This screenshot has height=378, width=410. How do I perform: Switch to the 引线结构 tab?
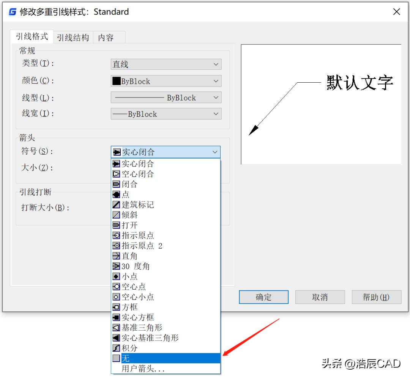click(73, 37)
